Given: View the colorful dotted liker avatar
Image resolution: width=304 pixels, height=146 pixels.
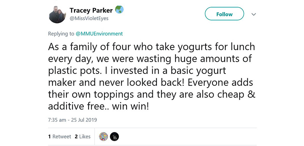Looking at the screenshot, I should 103,137.
